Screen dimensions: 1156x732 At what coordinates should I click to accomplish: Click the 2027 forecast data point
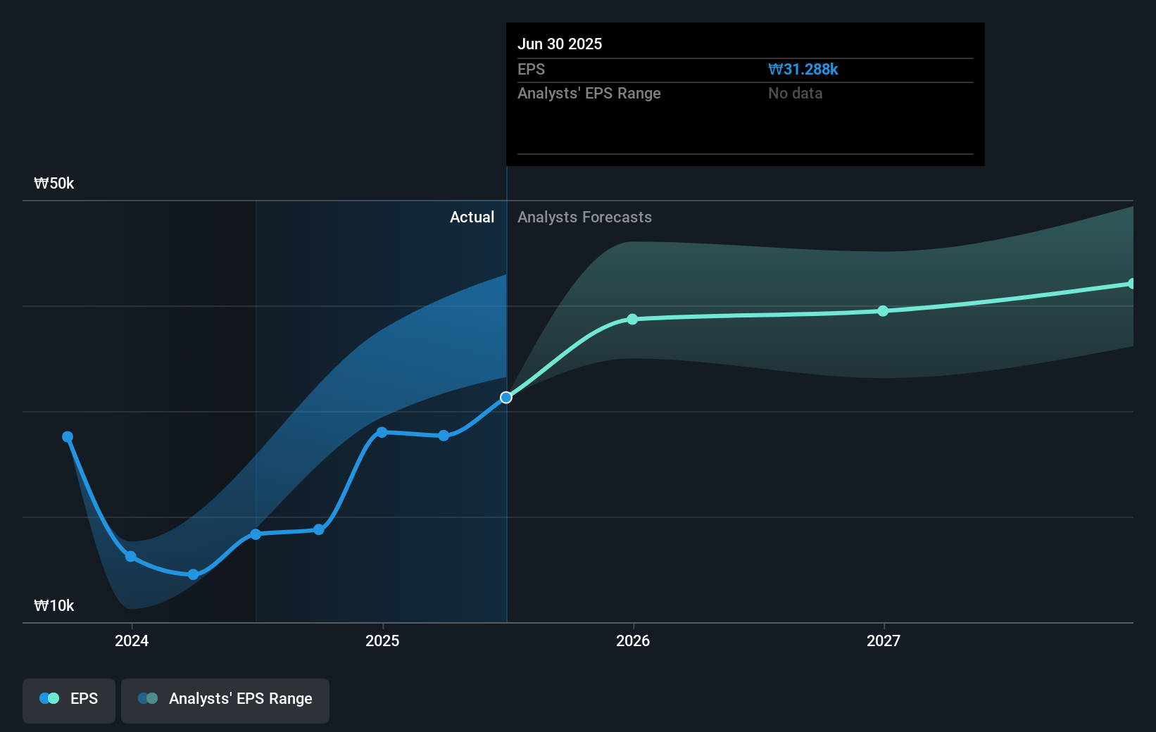[x=882, y=311]
